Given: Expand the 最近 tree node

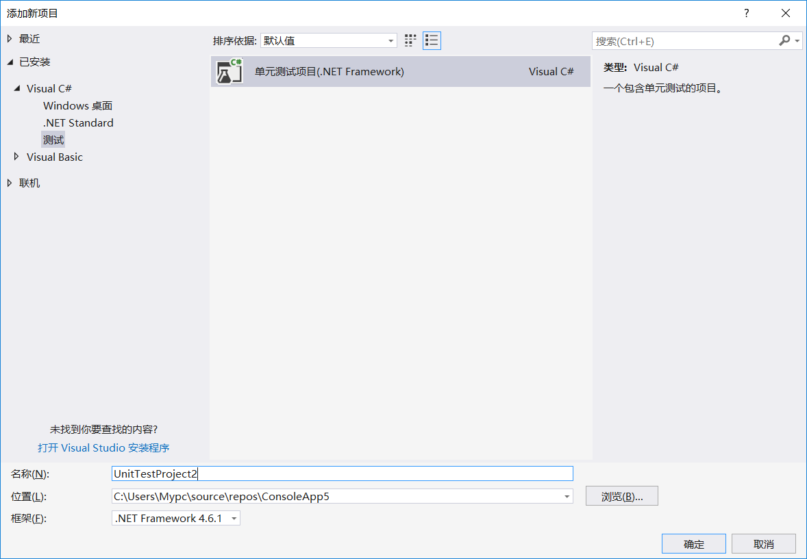Looking at the screenshot, I should coord(10,38).
